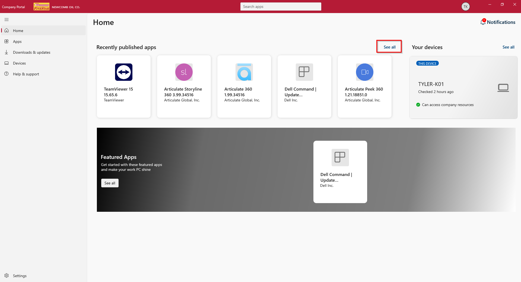Toggle the hamburger navigation menu
This screenshot has height=282, width=521.
[x=7, y=20]
